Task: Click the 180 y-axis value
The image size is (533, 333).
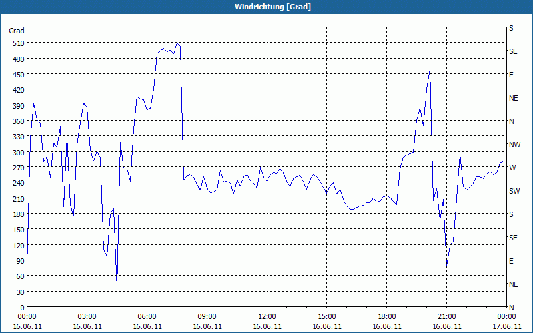Action: click(19, 214)
